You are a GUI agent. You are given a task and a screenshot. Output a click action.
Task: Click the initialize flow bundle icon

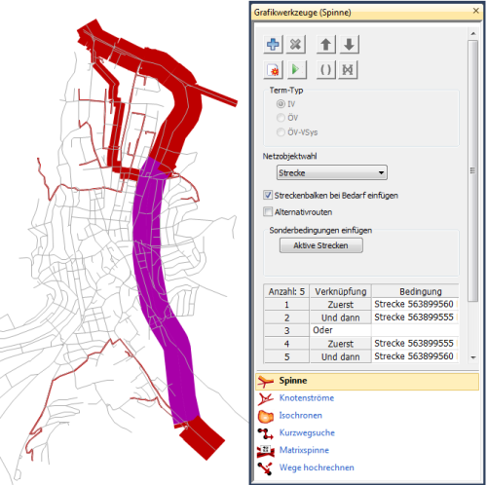click(x=273, y=69)
